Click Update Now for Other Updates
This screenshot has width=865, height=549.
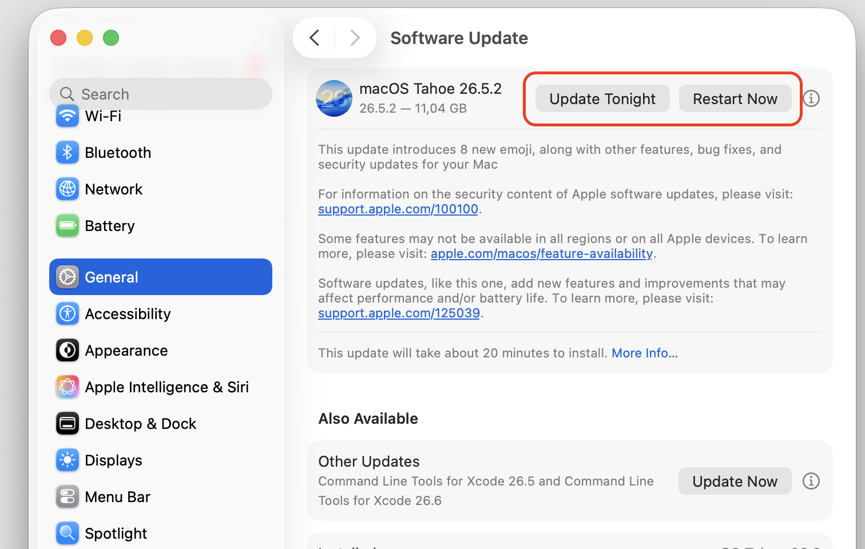pyautogui.click(x=735, y=481)
